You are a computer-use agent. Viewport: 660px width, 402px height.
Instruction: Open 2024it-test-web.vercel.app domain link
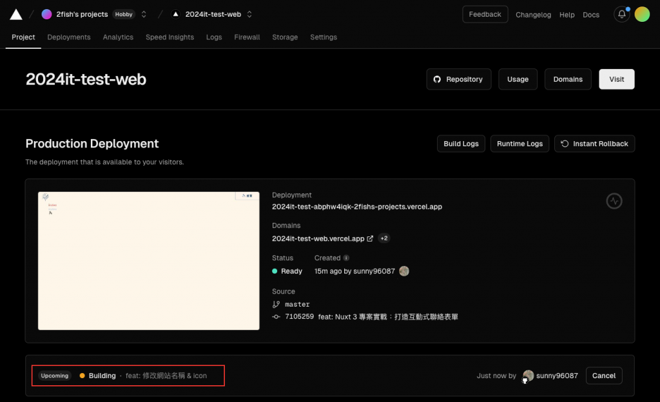coord(318,238)
